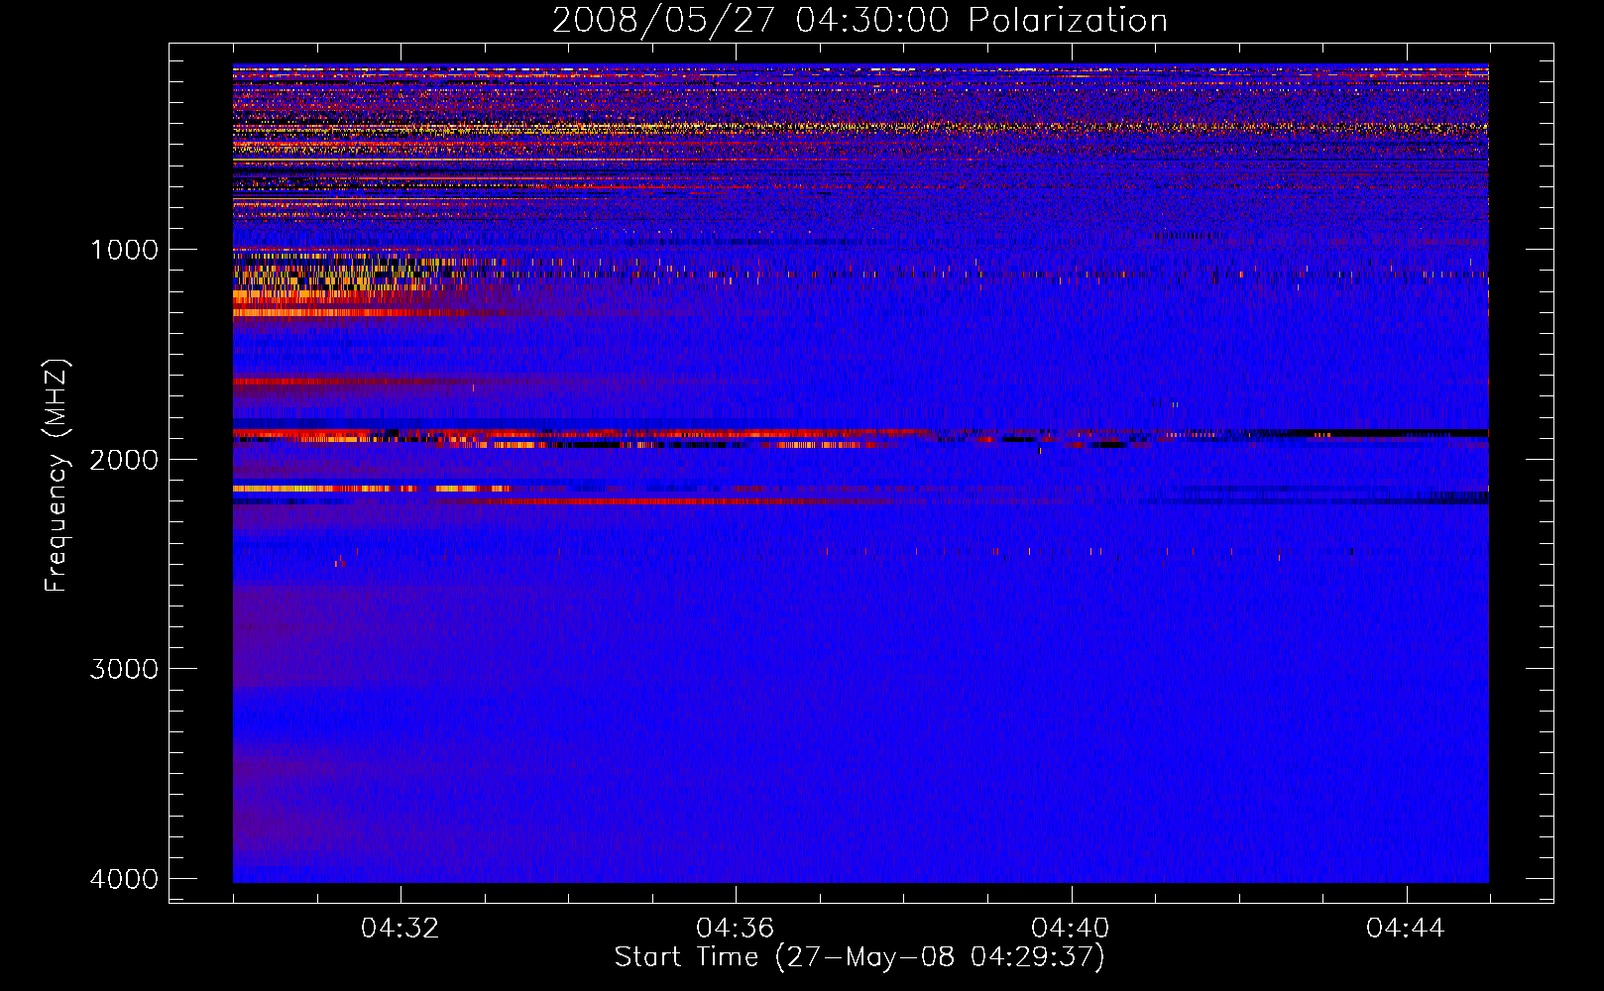Screen dimensions: 1604x991
Task: Click the 3000 frequency tick label
Action: pyautogui.click(x=124, y=669)
